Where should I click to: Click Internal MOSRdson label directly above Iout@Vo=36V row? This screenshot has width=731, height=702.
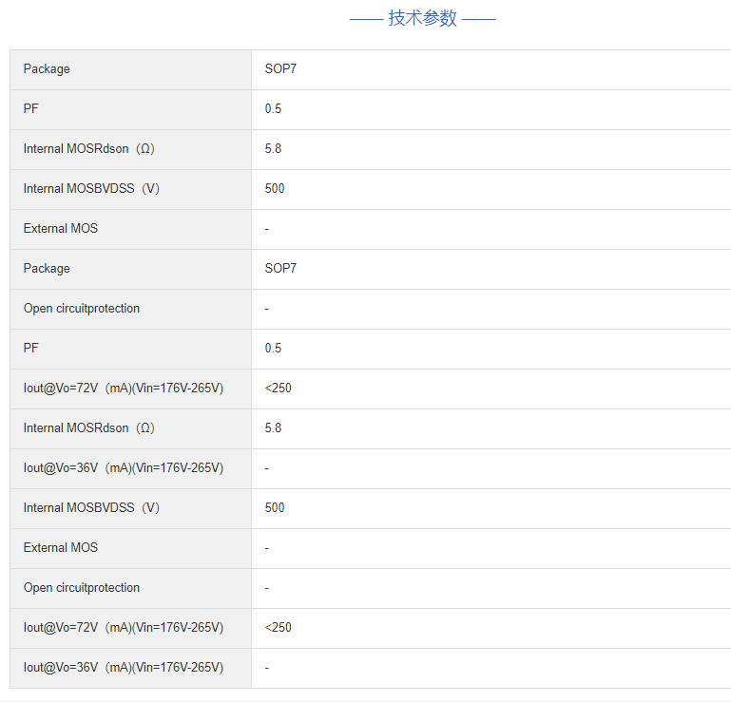[x=88, y=428]
